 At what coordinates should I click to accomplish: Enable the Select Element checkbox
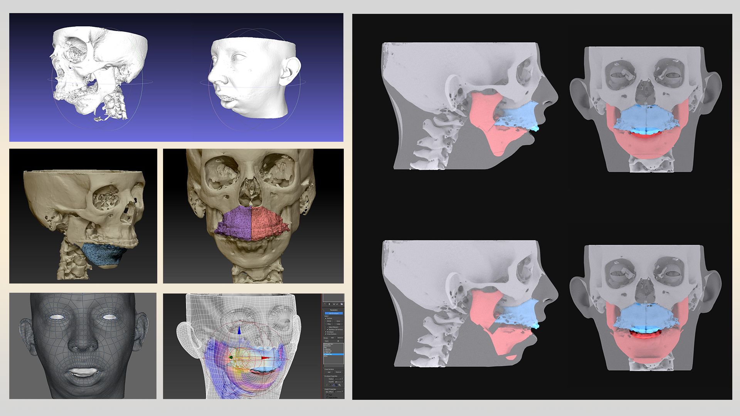click(x=327, y=327)
